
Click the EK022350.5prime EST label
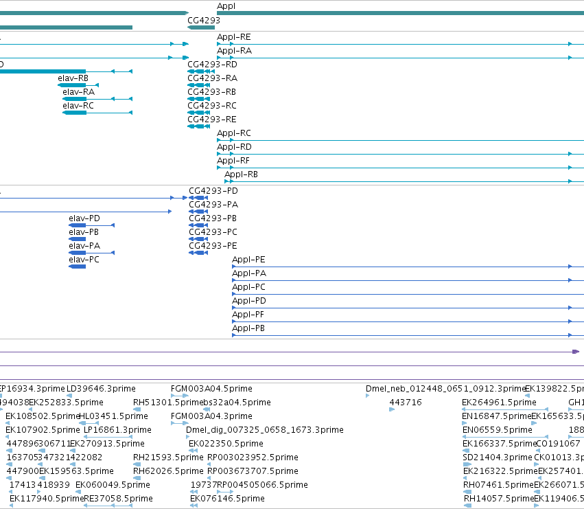pos(226,444)
